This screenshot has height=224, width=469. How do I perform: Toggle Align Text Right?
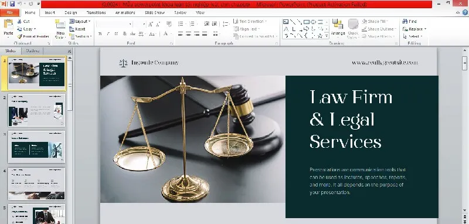(196, 34)
